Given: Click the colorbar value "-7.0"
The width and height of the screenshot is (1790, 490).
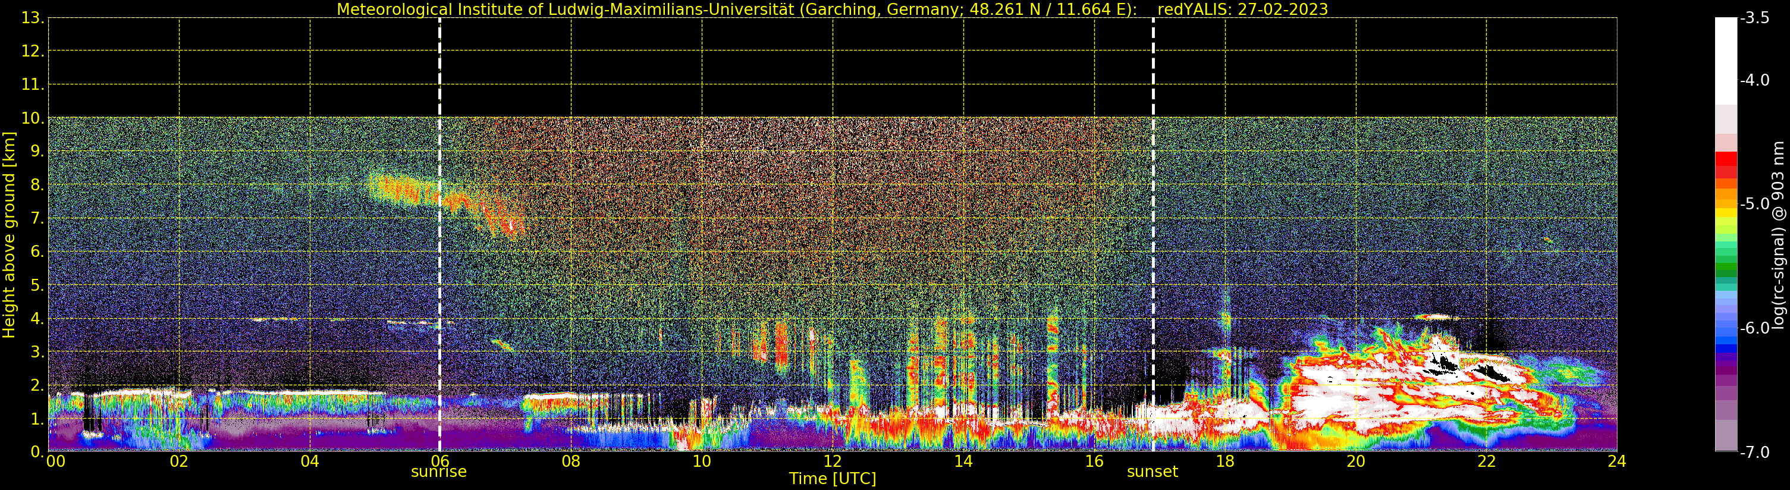Looking at the screenshot, I should [x=1754, y=452].
